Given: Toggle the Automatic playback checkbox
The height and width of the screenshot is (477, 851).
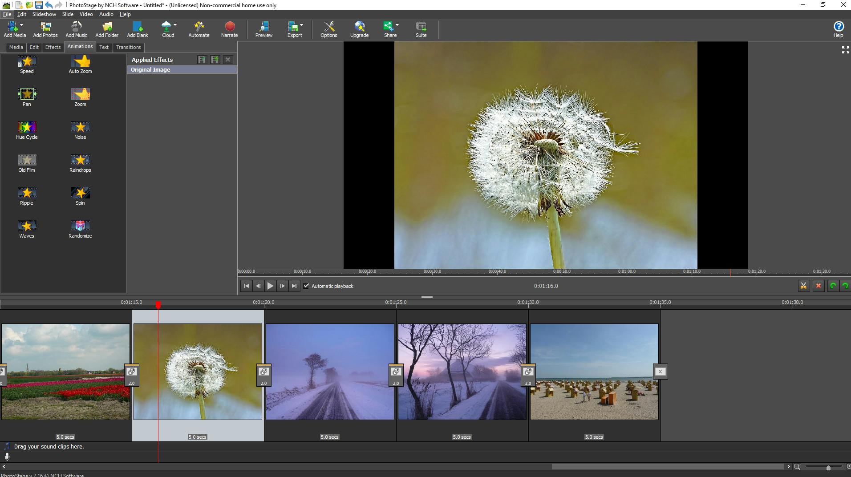Looking at the screenshot, I should point(306,286).
